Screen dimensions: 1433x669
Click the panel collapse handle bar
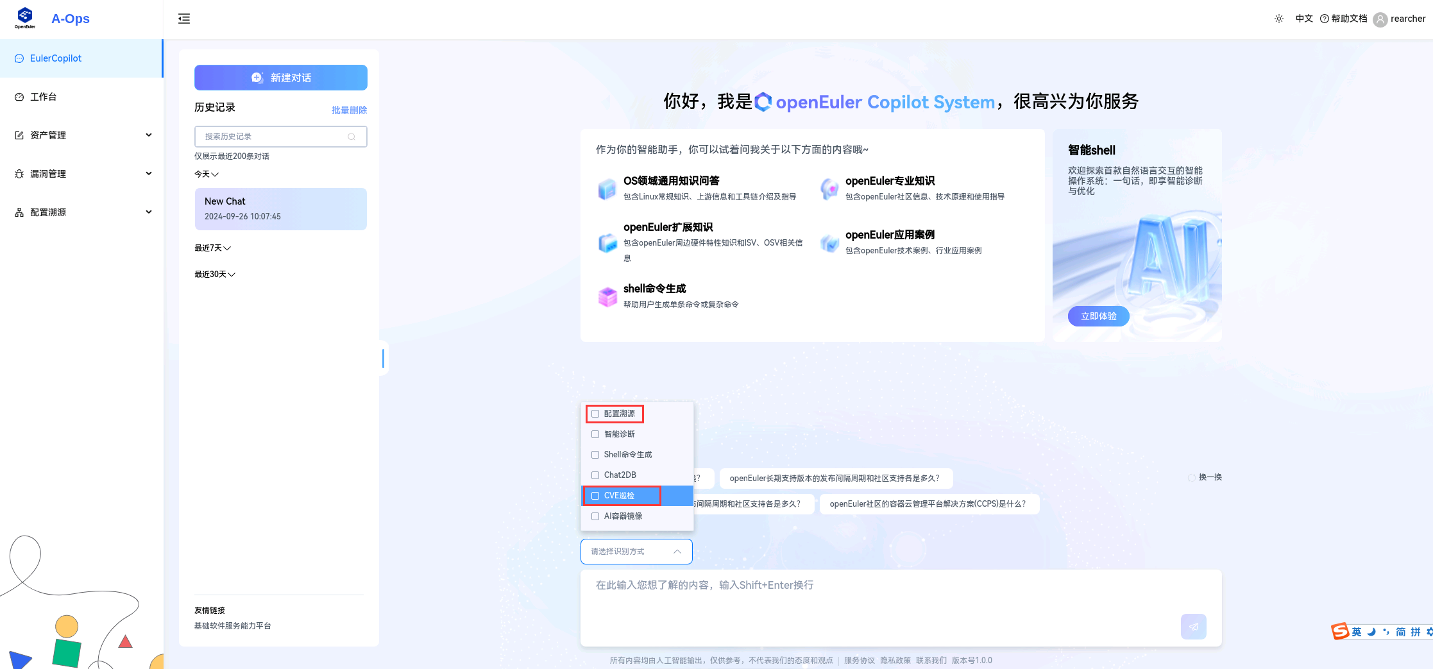pyautogui.click(x=383, y=358)
